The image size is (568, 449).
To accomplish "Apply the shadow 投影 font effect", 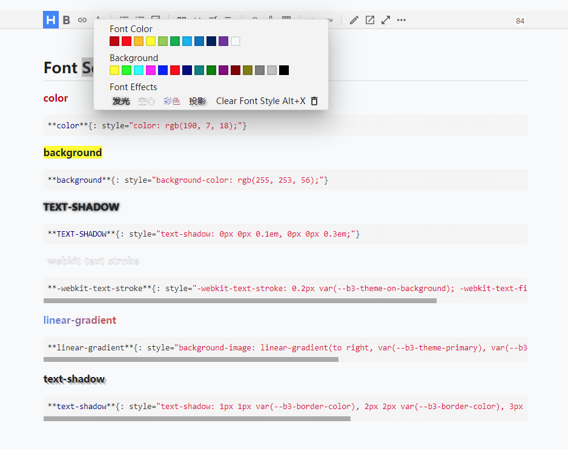I will click(197, 101).
